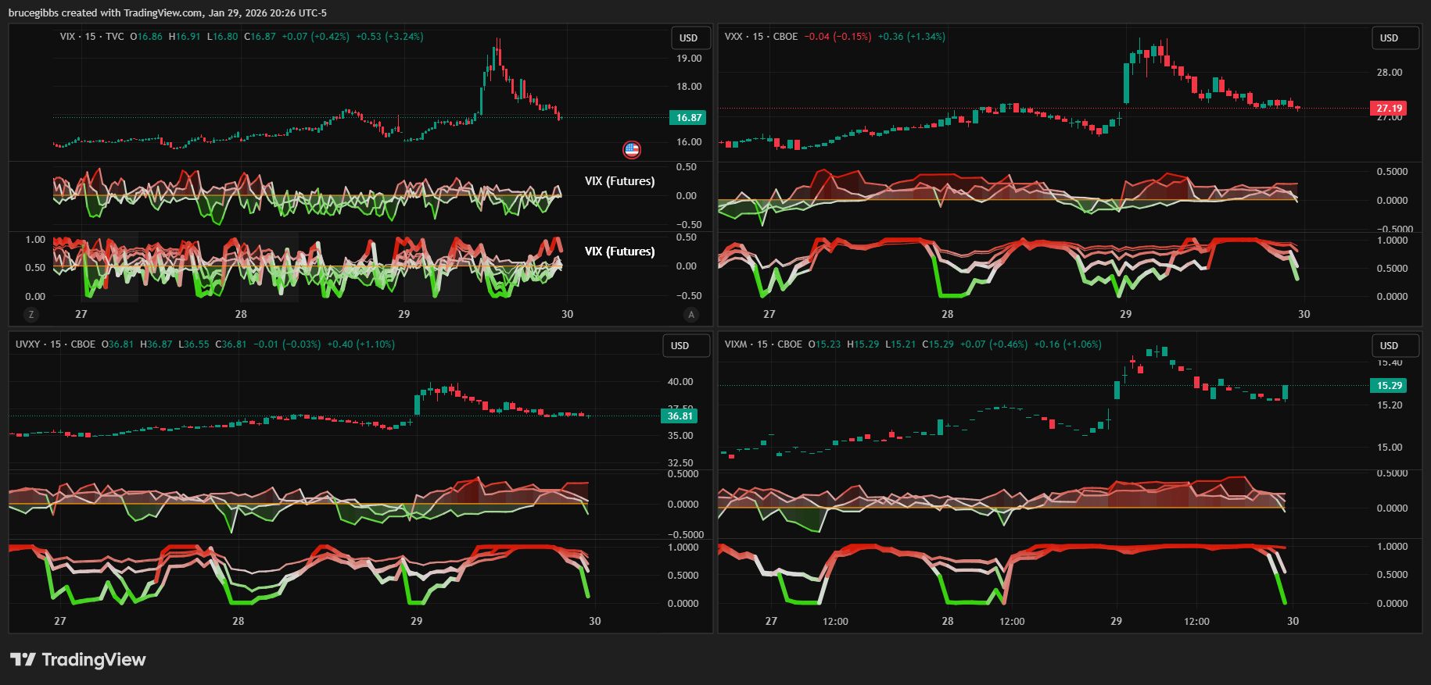Click the lower VIX (Futures) indicator label
The height and width of the screenshot is (685, 1431).
point(619,252)
